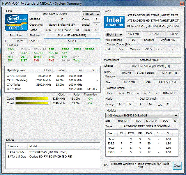Click the TM1 feature label
This screenshot has height=175, width=186.
(x=36, y=61)
